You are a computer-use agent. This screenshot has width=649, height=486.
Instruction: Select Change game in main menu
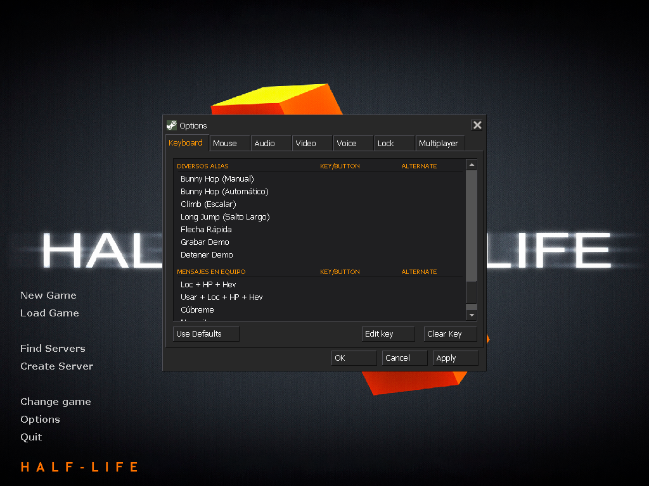[x=56, y=402]
